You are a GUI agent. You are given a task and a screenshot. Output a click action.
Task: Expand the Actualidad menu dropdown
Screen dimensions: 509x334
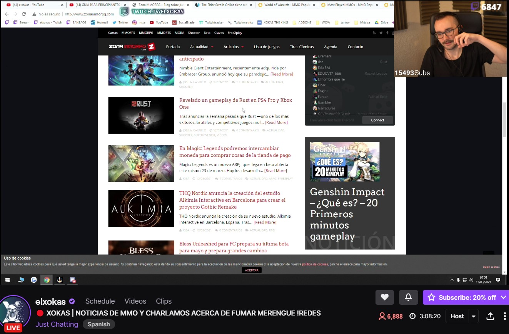pyautogui.click(x=212, y=47)
